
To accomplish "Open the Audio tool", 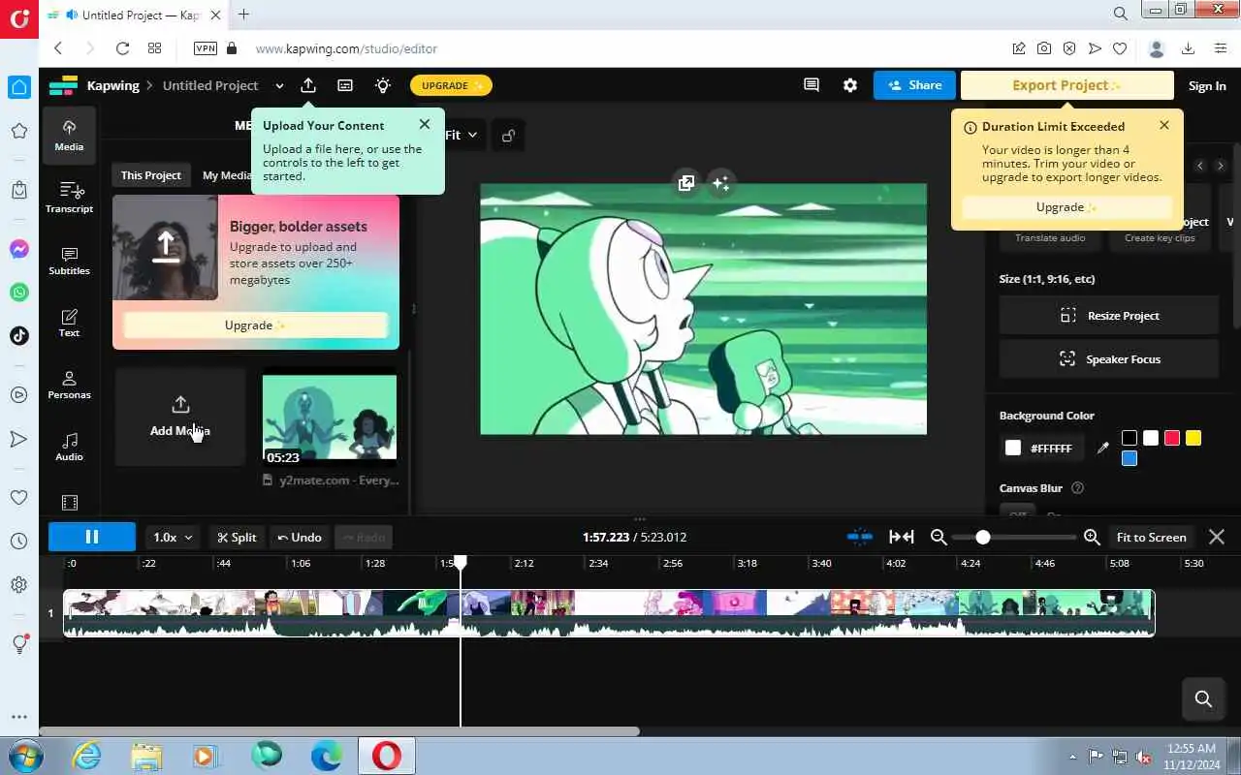I will [69, 447].
